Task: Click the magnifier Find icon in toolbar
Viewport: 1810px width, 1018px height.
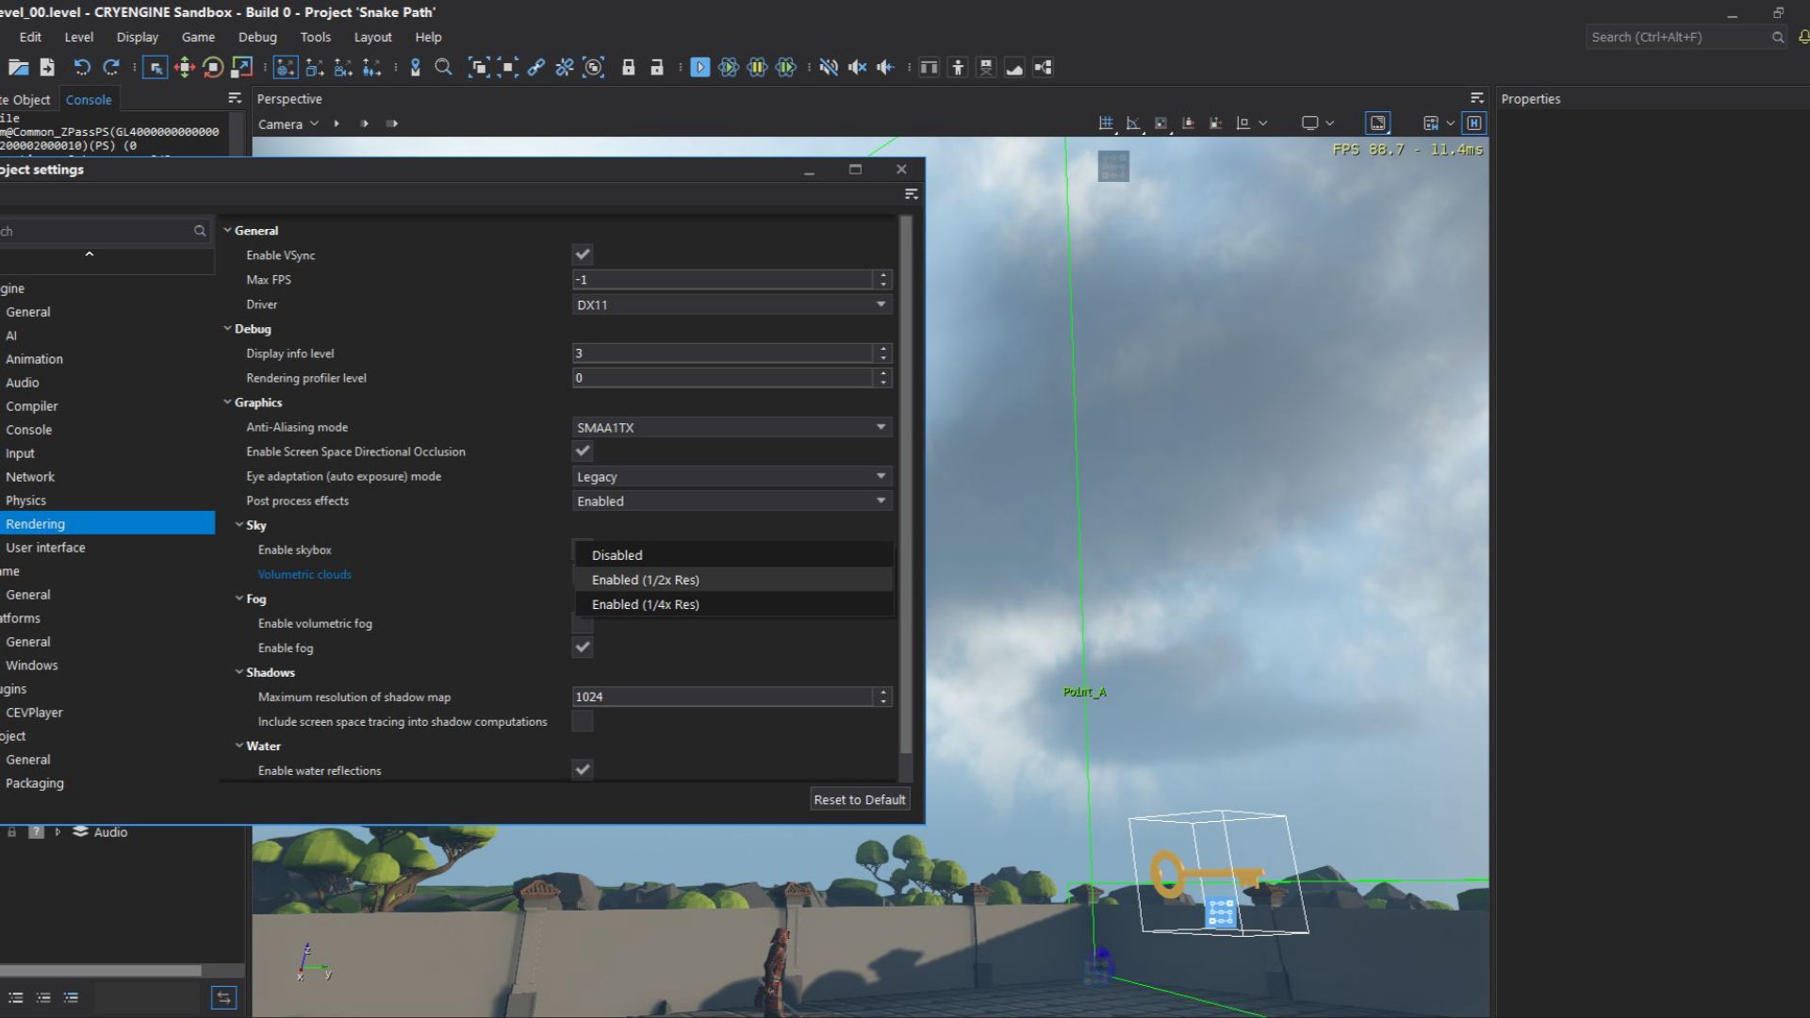Action: [x=443, y=67]
